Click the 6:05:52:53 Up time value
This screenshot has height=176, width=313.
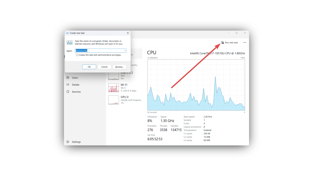click(x=155, y=139)
